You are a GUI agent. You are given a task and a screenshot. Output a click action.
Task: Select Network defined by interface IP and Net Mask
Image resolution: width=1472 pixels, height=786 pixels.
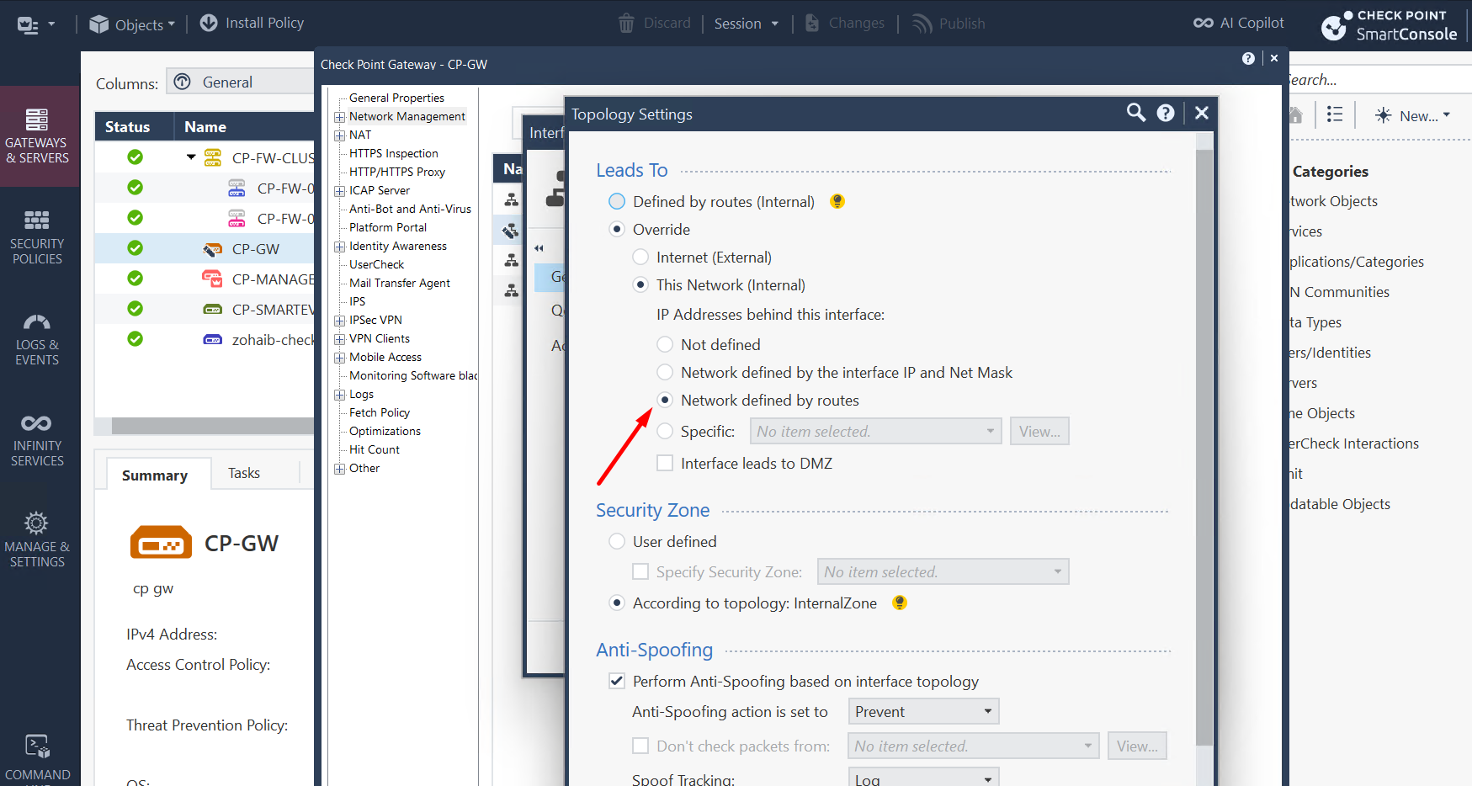[665, 372]
